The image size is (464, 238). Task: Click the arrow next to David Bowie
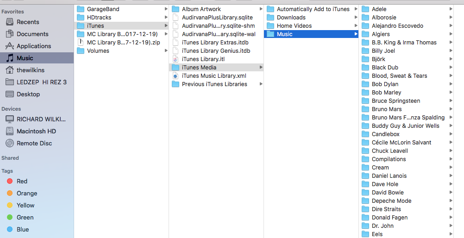tap(451, 192)
